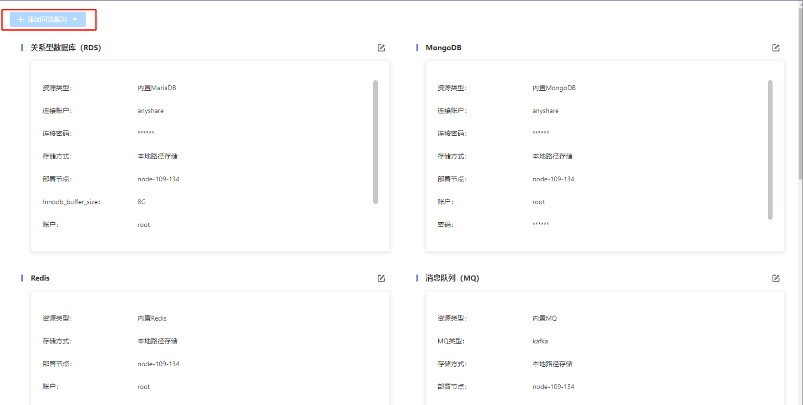Click the masked 密码 value in MongoDB
The image size is (803, 405).
[x=541, y=224]
